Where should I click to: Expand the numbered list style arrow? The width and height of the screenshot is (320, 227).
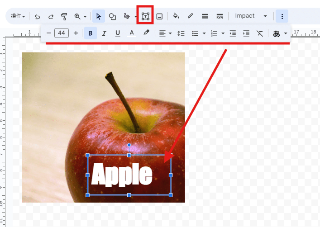click(223, 33)
